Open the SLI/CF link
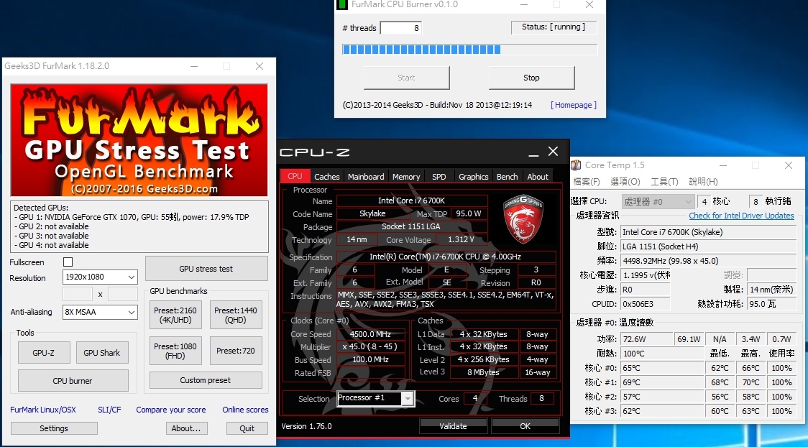 point(109,410)
